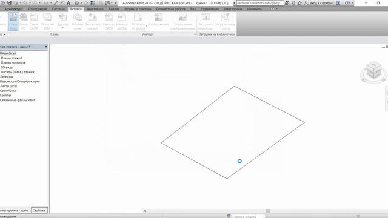Switch to the Надстройки ribbon tab

coord(233,9)
